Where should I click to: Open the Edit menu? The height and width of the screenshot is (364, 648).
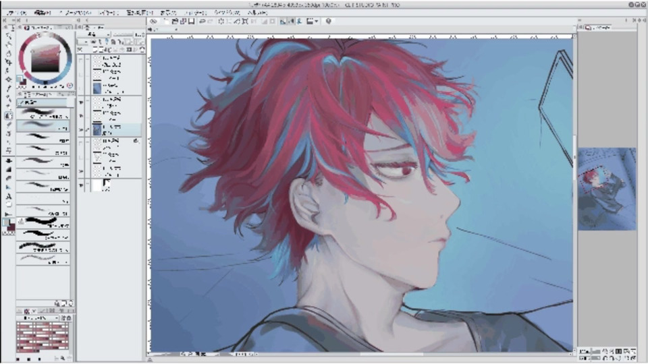point(42,13)
